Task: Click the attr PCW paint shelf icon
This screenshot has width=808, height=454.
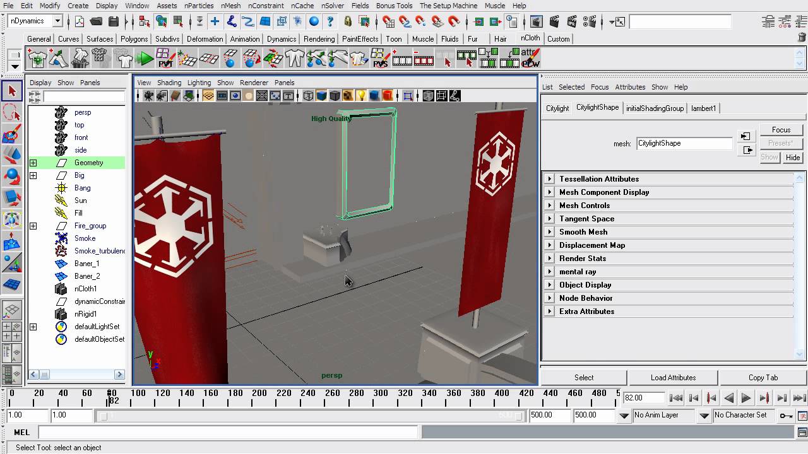Action: tap(531, 59)
